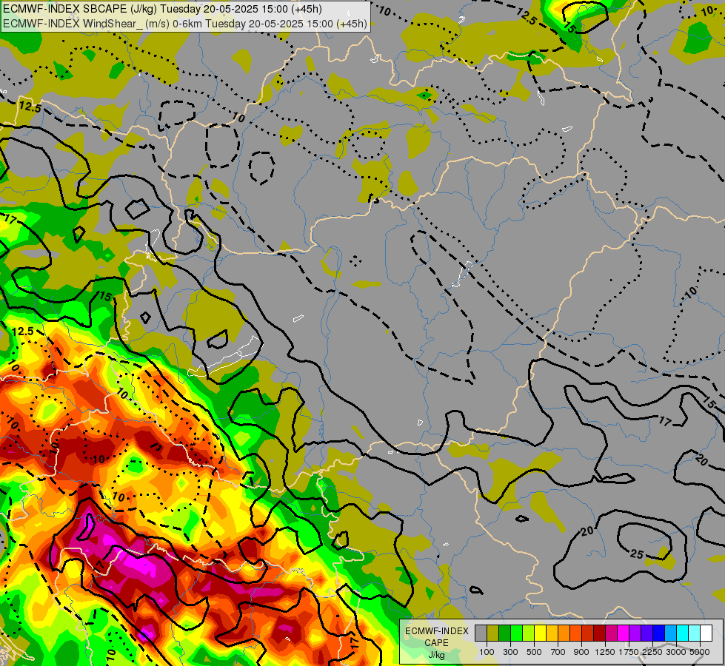725x666 pixels.
Task: Click the 25 wind shear contour label
Action: pyautogui.click(x=637, y=554)
